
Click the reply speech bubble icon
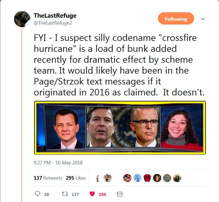point(38,194)
